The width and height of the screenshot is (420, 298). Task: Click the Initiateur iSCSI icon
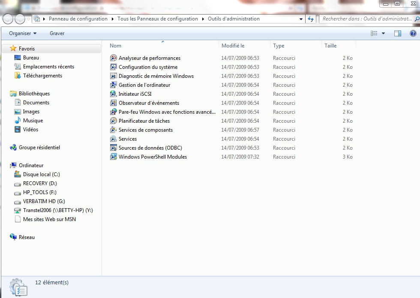[113, 94]
